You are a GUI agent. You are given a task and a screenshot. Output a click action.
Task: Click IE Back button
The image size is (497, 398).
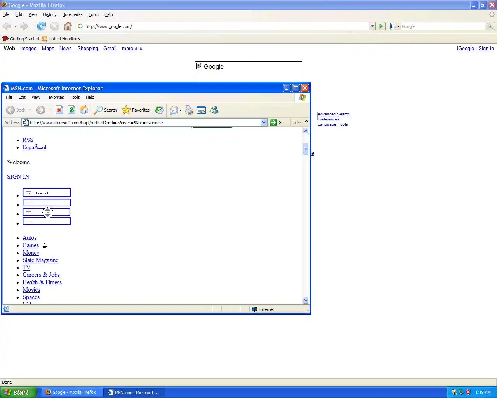(x=16, y=110)
